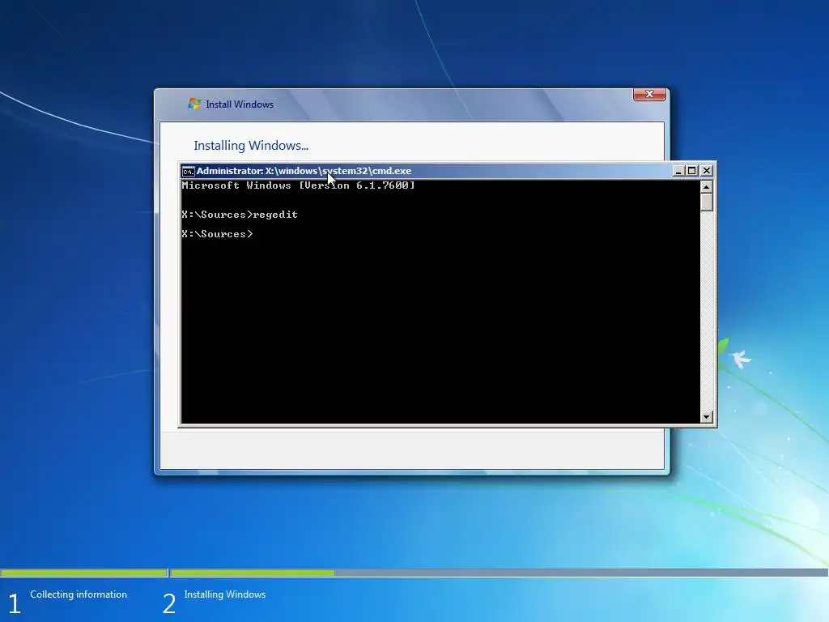Click the Collecting information progress bar
The width and height of the screenshot is (829, 622).
pos(83,573)
